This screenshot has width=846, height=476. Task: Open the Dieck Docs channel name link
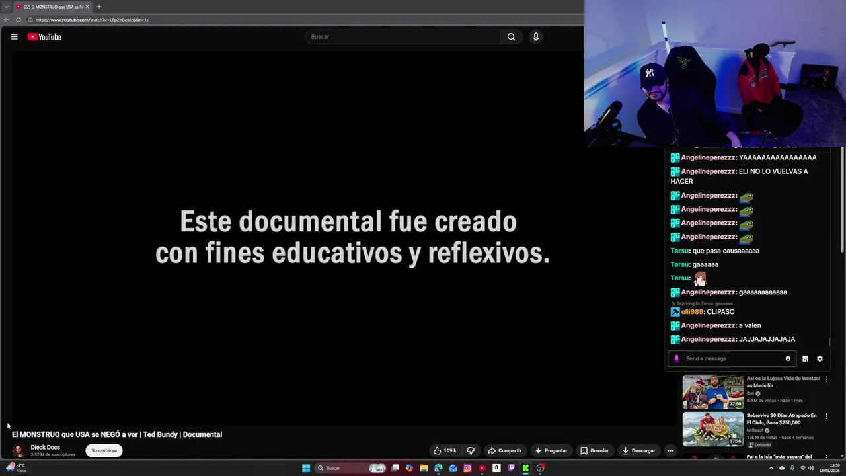[x=45, y=447]
